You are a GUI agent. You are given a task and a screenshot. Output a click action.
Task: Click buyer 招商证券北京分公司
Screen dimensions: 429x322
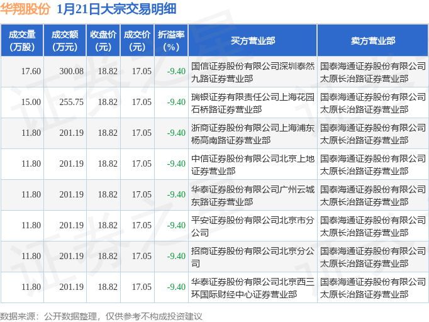252,257
